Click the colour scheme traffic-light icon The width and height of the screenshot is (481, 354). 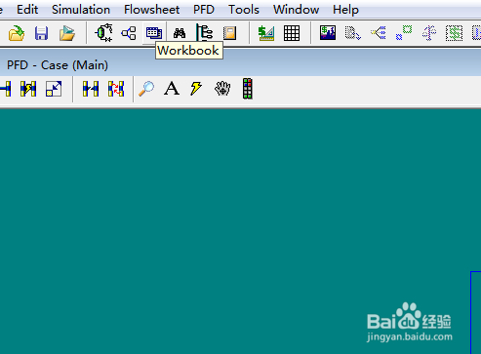(248, 89)
